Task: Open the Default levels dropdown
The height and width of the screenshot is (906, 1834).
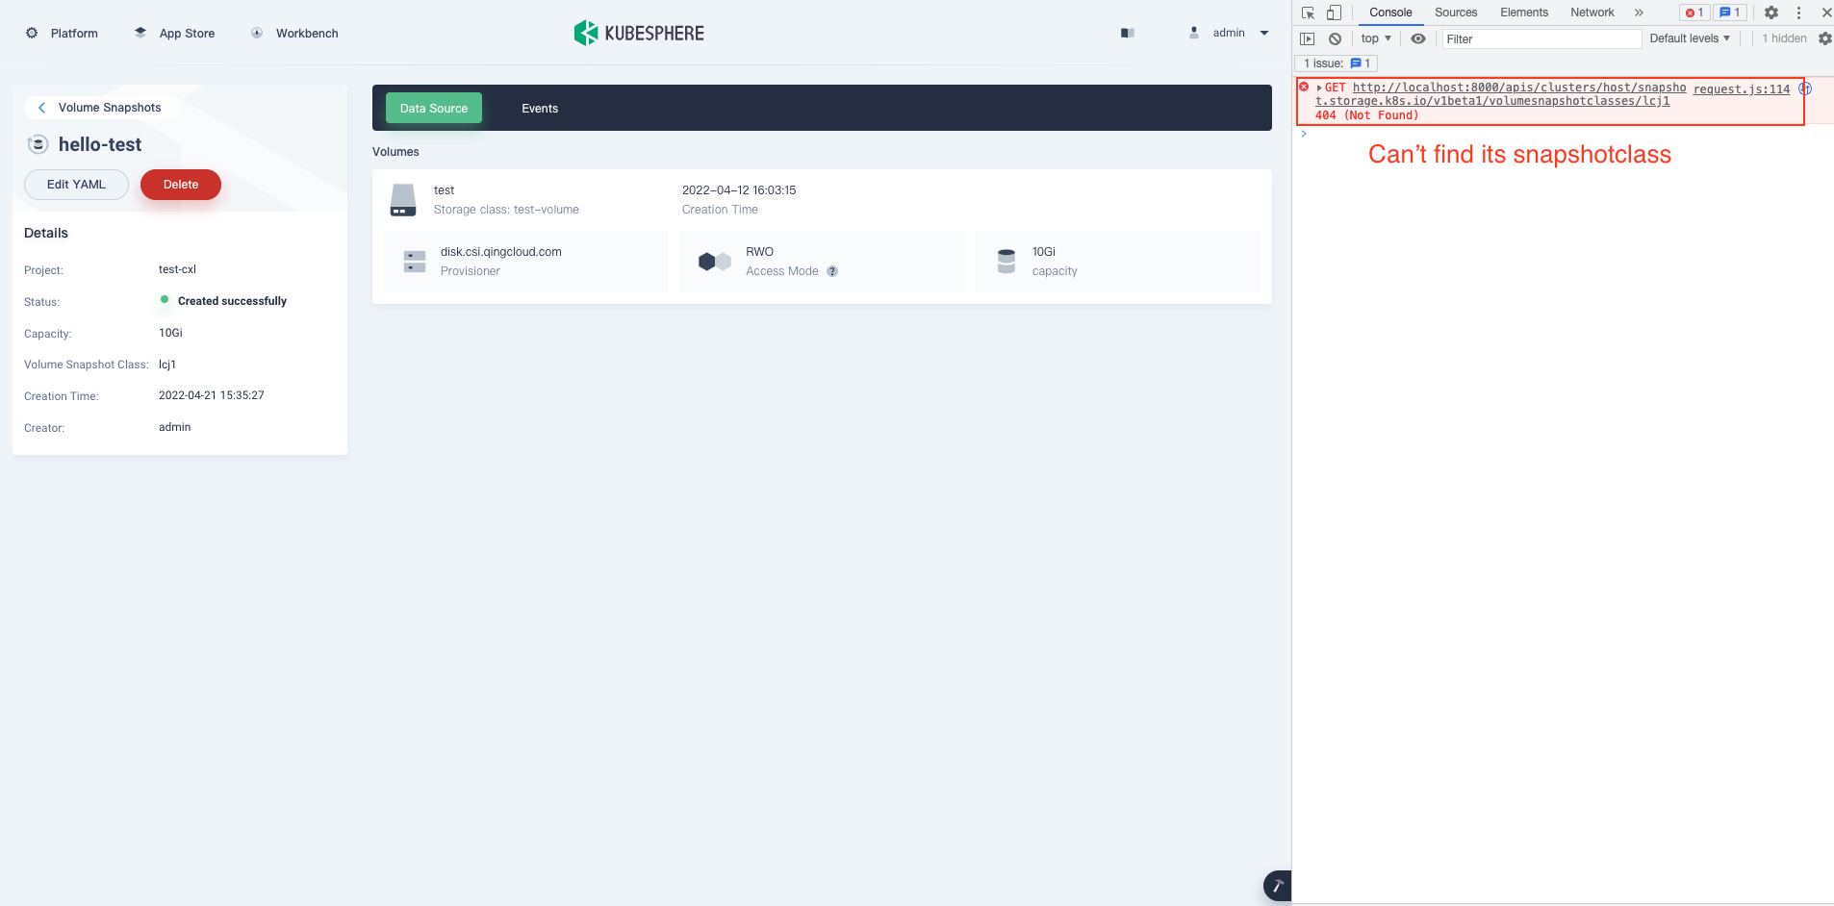Action: 1690,38
